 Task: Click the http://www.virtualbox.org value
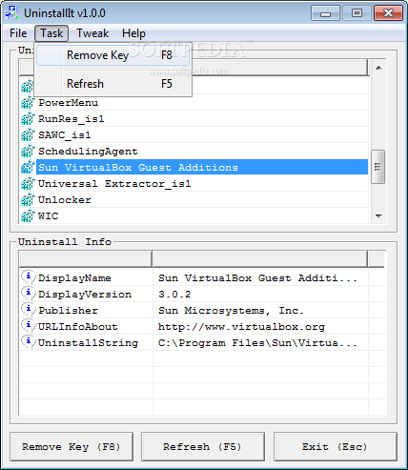pyautogui.click(x=241, y=327)
